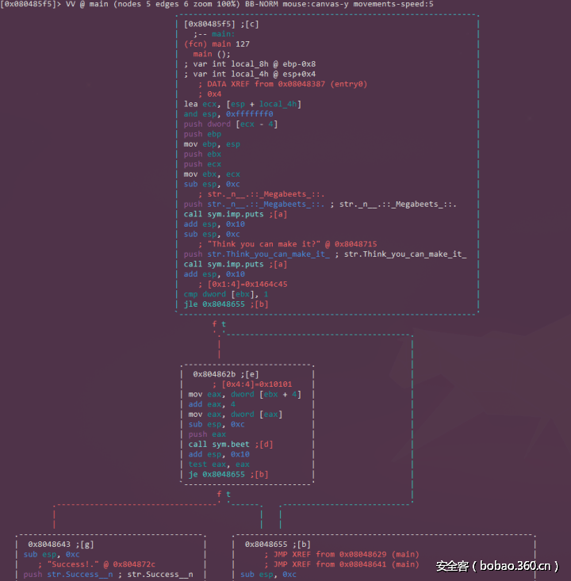Click the "push ecx" instruction
The height and width of the screenshot is (581, 571).
click(202, 164)
